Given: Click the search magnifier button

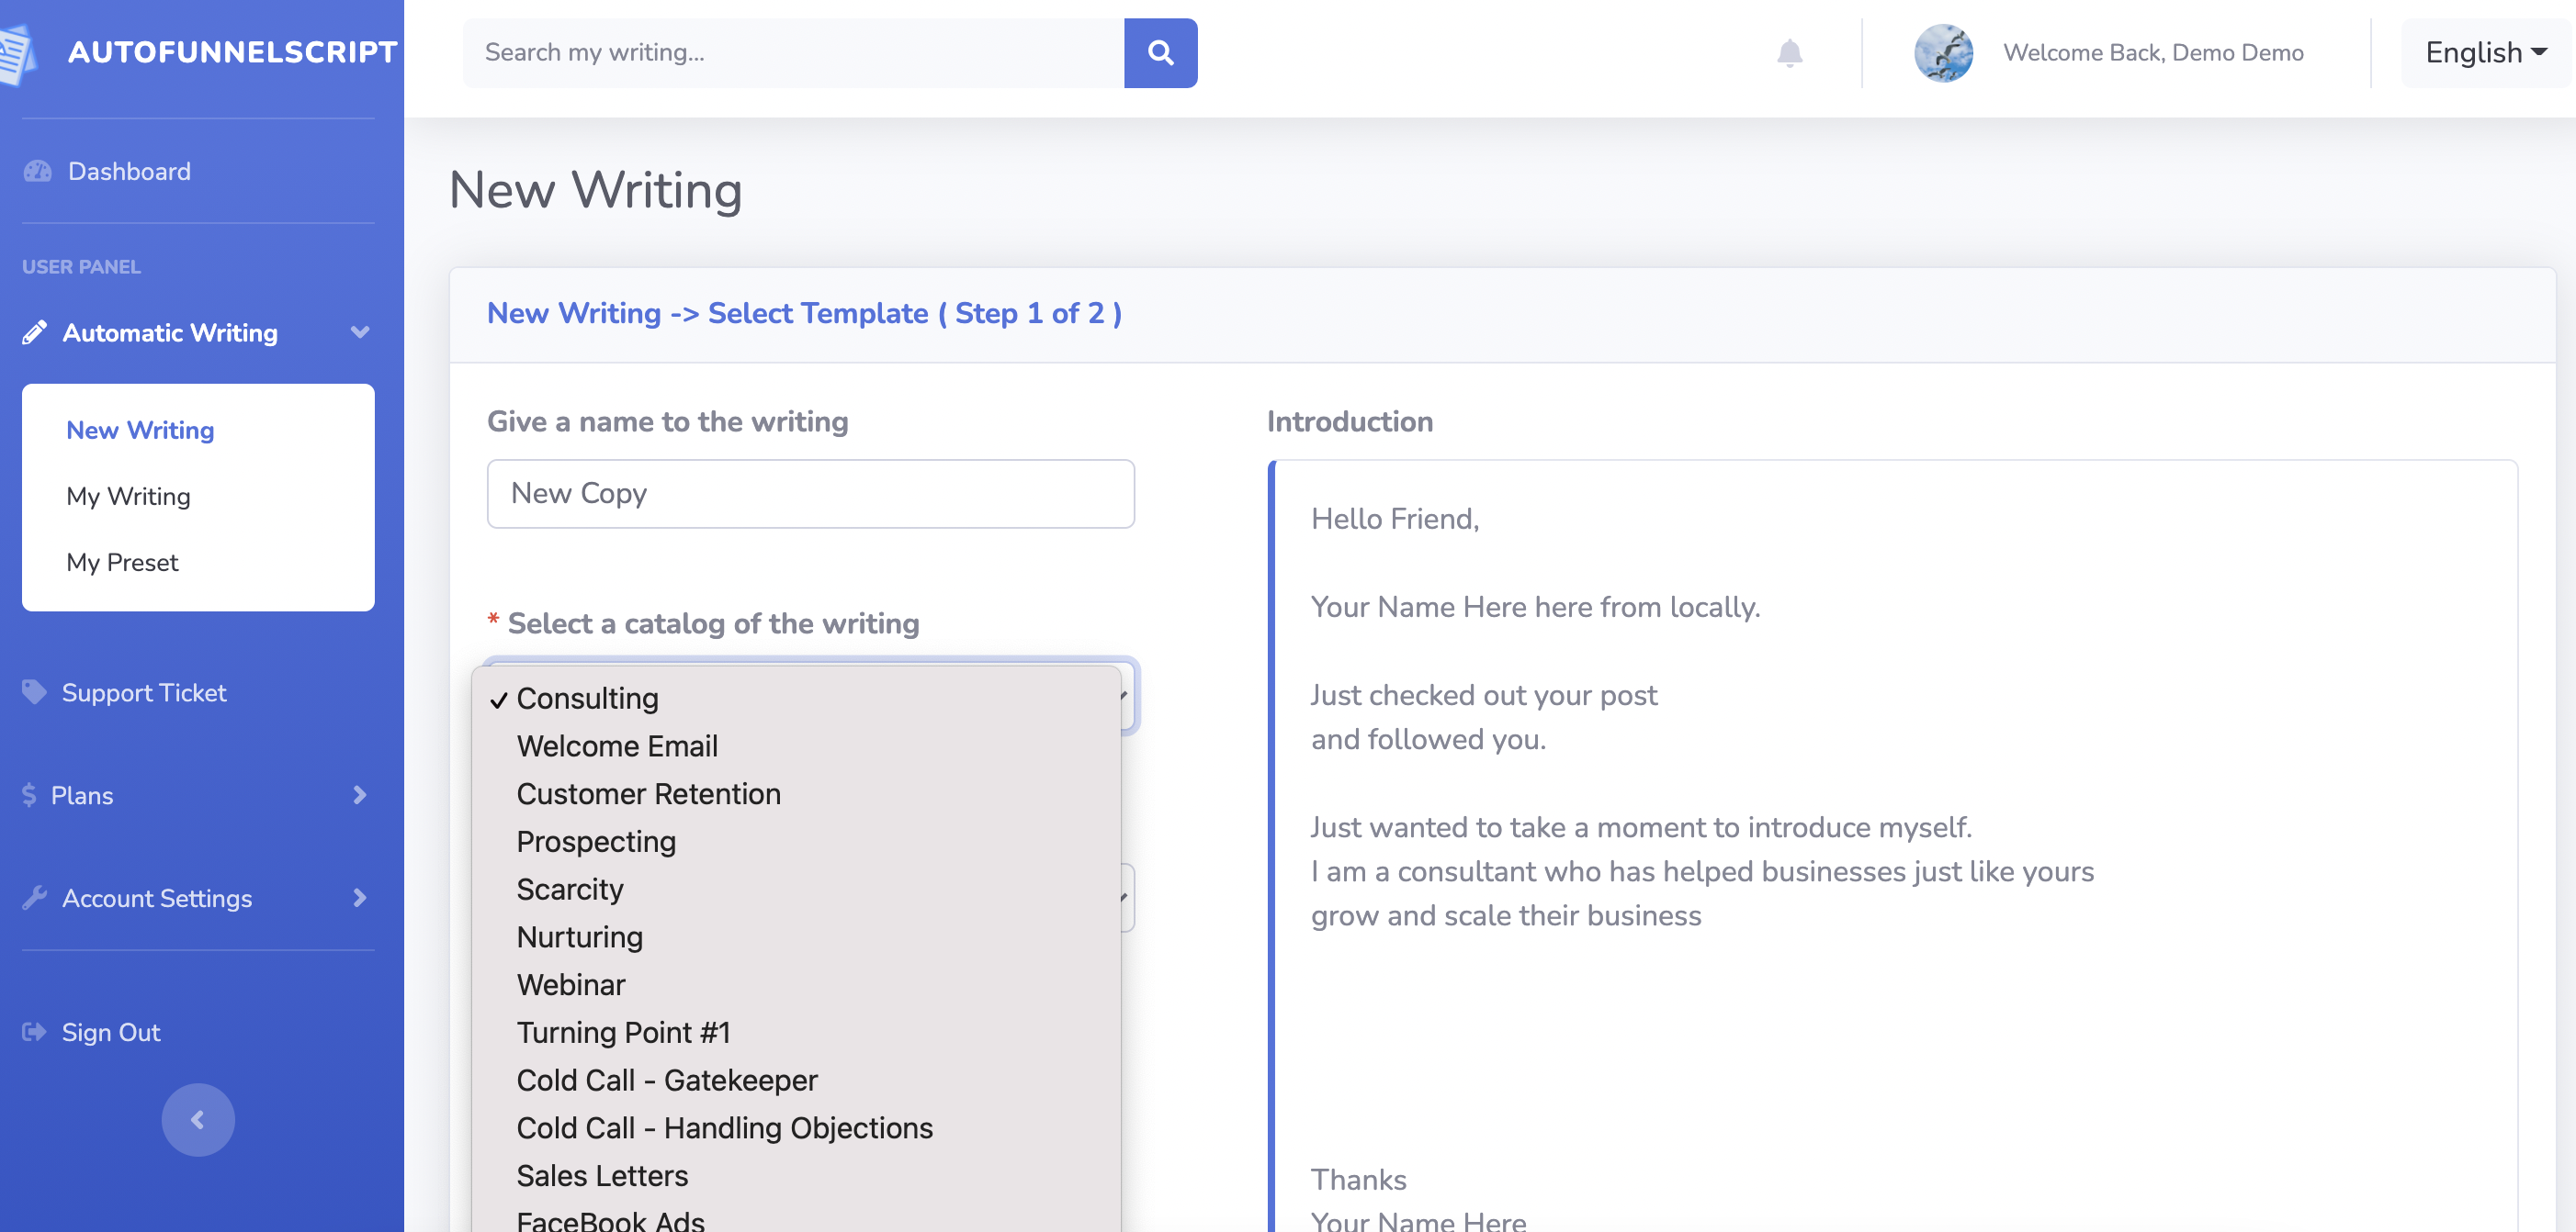Looking at the screenshot, I should point(1160,52).
